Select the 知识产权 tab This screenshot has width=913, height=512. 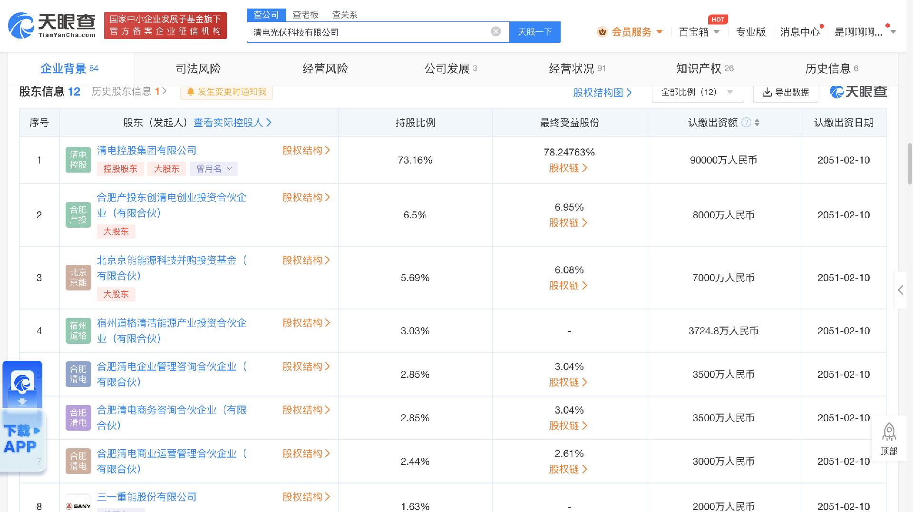point(705,68)
